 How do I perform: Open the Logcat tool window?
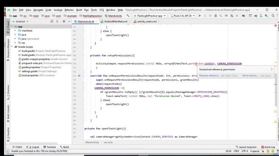[x=33, y=147]
